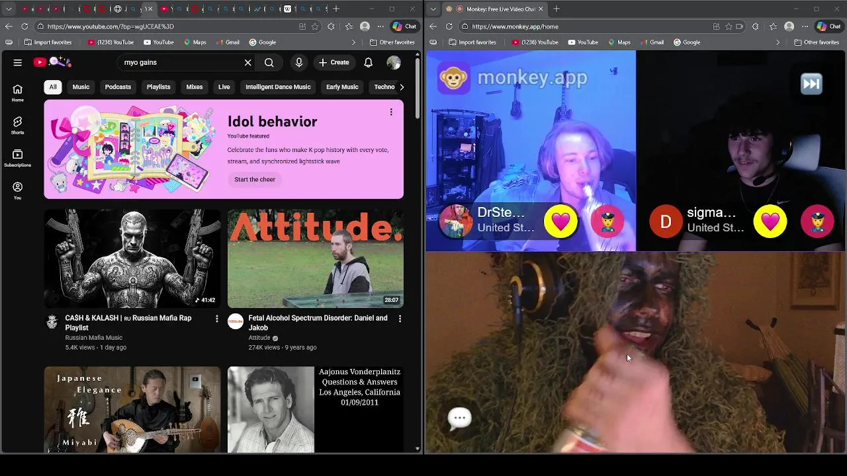Open the Fetal Alcohol Spectrum Disorder video title
This screenshot has width=847, height=476.
pos(318,323)
